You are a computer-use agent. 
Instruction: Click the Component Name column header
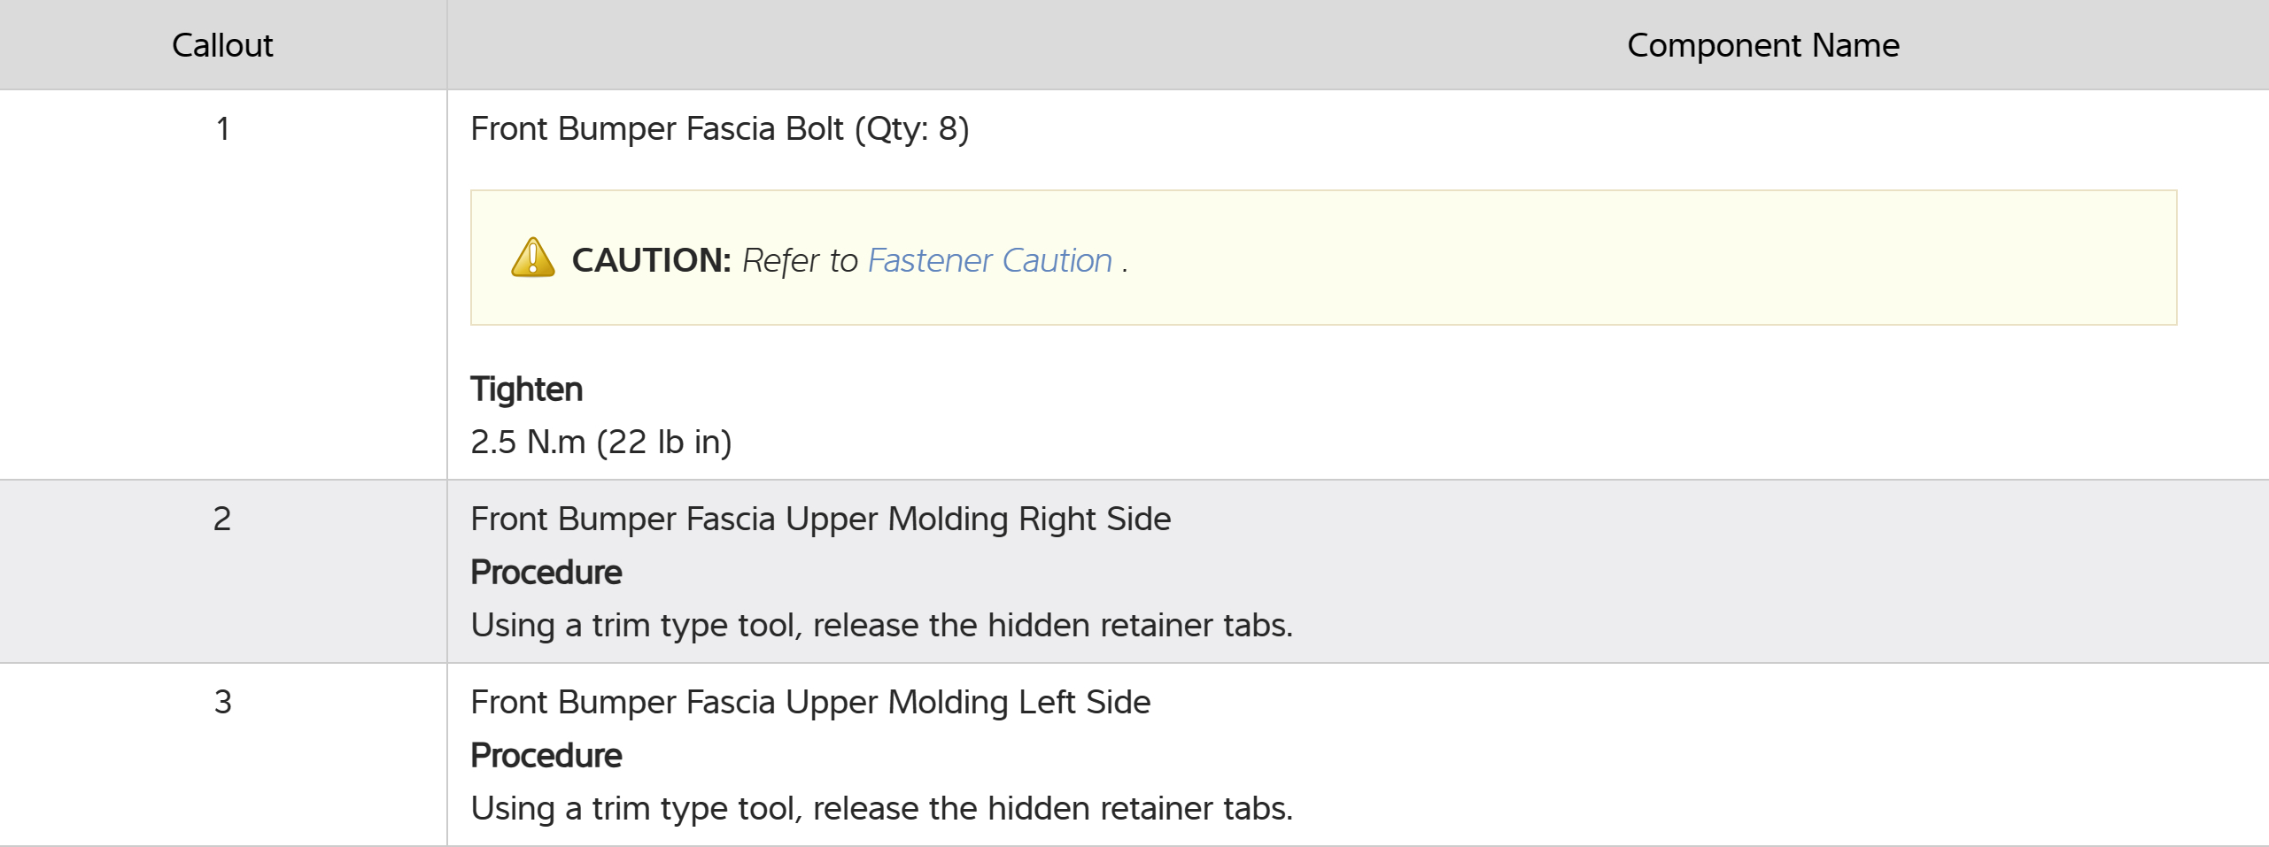tap(1762, 45)
